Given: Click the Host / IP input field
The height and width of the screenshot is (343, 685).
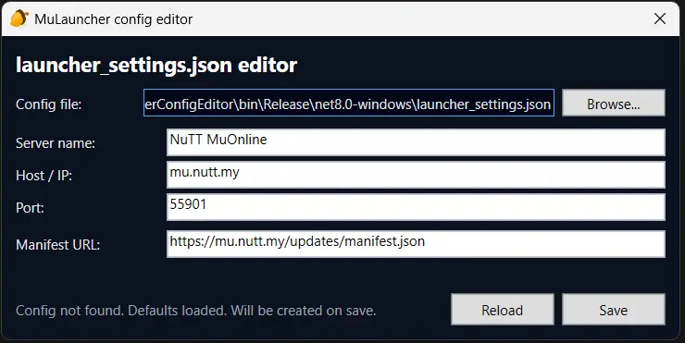Looking at the screenshot, I should (x=416, y=175).
